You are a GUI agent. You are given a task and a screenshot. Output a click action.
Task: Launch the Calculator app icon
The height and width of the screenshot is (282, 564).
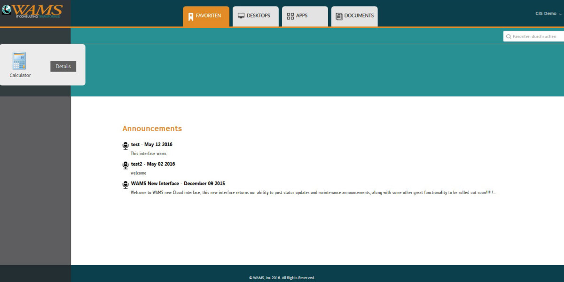click(x=20, y=61)
